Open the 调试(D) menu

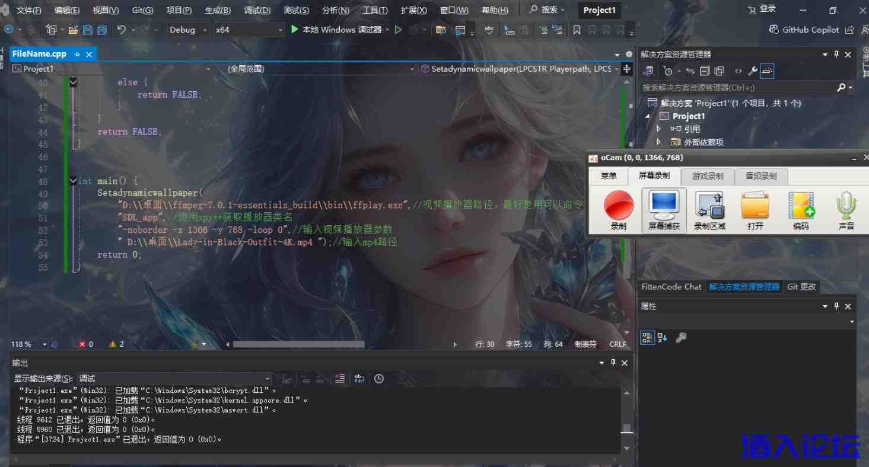[x=257, y=10]
